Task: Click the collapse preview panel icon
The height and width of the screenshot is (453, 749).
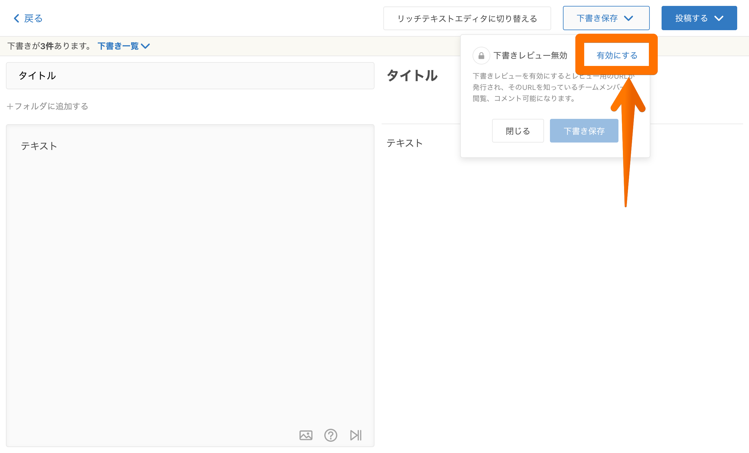Action: click(356, 435)
